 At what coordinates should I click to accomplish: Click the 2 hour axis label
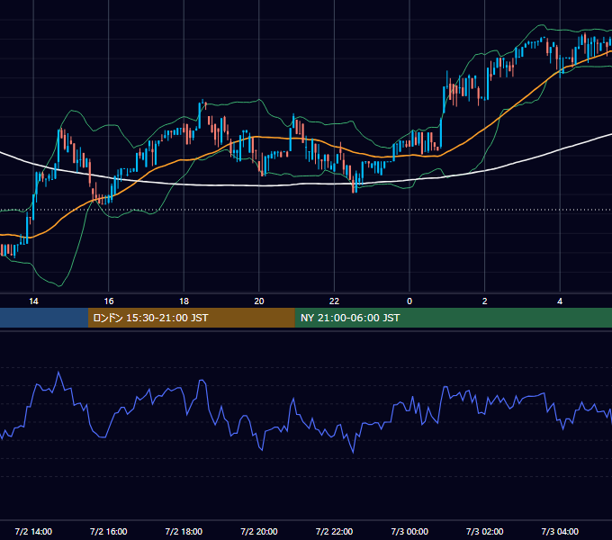[x=485, y=301]
